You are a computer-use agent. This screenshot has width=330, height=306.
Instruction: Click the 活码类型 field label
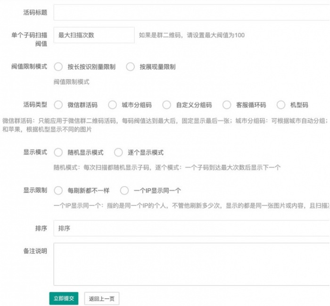(x=35, y=105)
